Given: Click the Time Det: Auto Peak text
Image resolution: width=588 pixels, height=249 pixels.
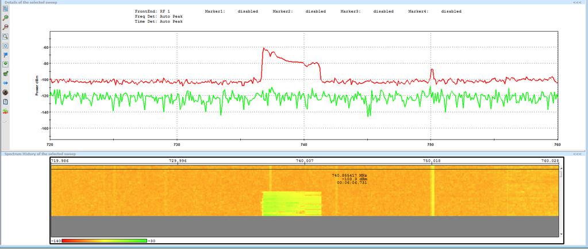Looking at the screenshot, I should pos(159,22).
